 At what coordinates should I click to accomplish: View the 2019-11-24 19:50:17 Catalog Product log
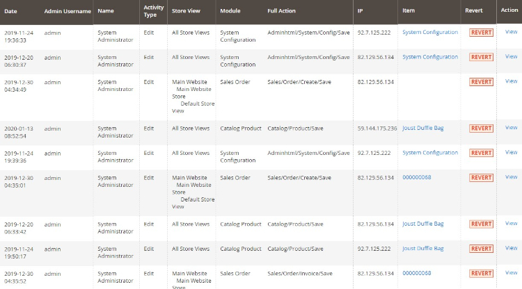click(511, 248)
